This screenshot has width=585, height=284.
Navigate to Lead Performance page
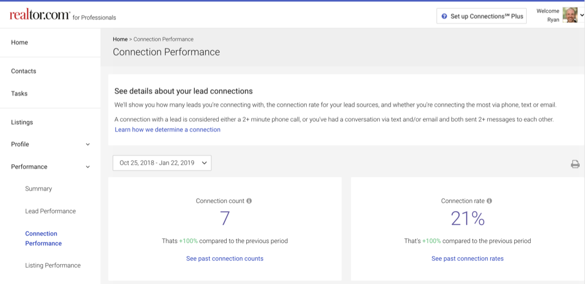tap(50, 211)
